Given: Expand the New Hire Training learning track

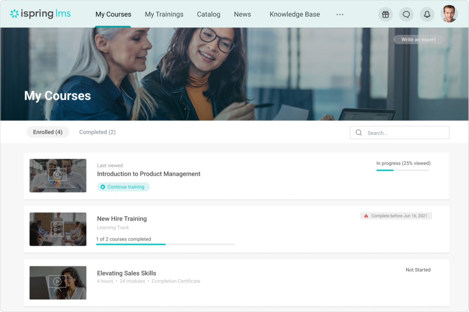Looking at the screenshot, I should tap(122, 218).
